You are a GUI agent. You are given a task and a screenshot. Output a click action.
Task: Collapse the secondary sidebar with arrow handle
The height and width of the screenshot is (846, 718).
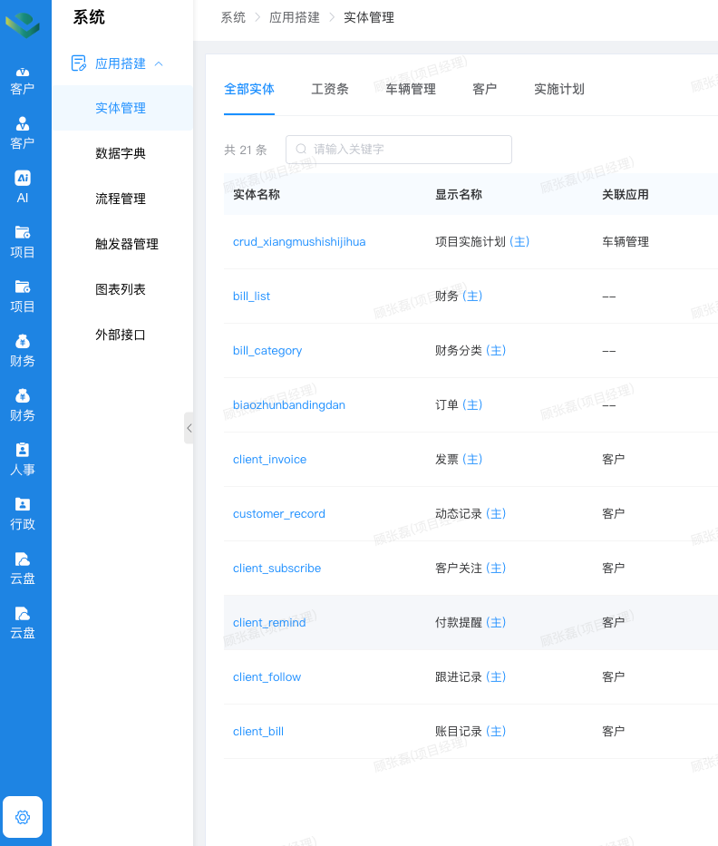click(189, 427)
